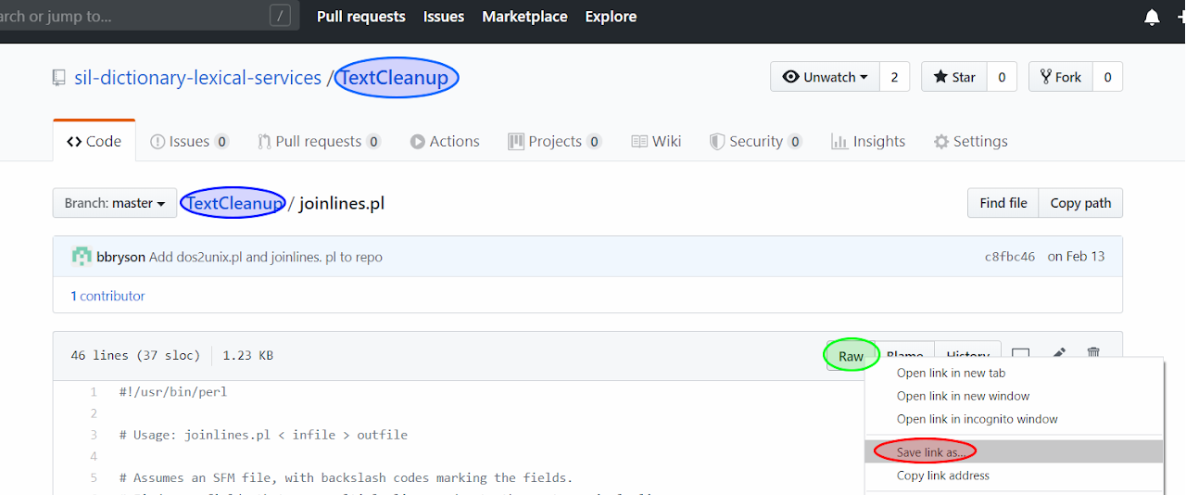Open Marketplace in top navigation
1186x495 pixels.
[524, 17]
